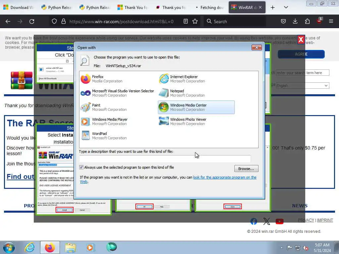Click the Firefox Search box
339x254 pixels.
[x=235, y=21]
